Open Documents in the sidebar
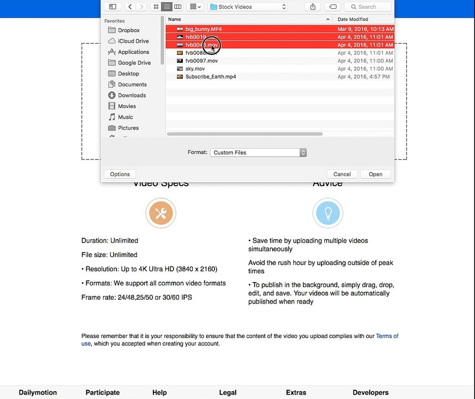 (x=132, y=85)
